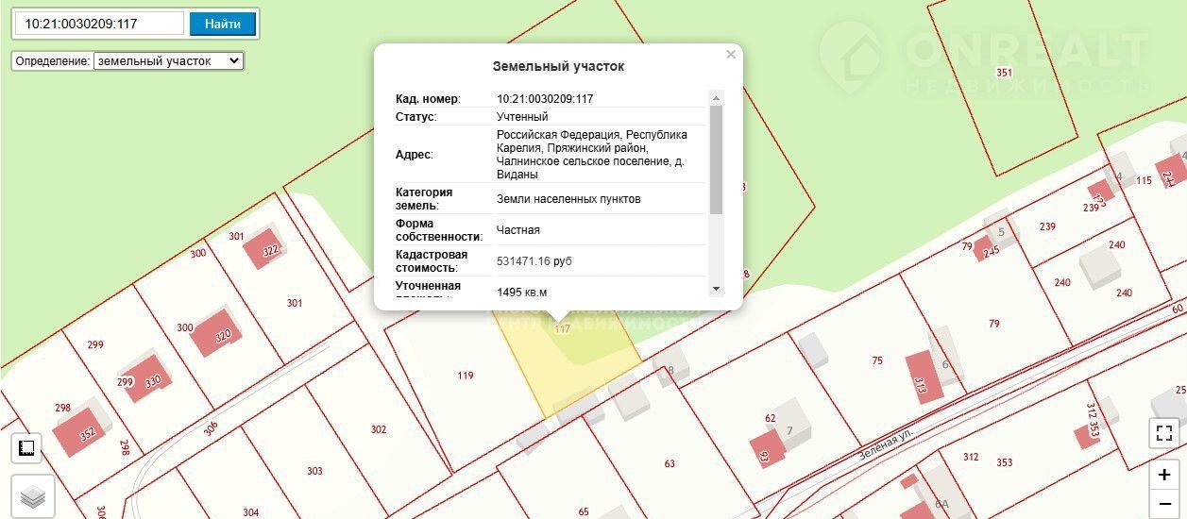Close the Земельный участок popup
Viewport: 1187px width, 519px height.
point(730,55)
